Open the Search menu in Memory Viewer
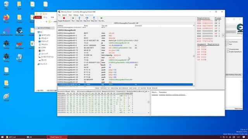 (x=64, y=15)
